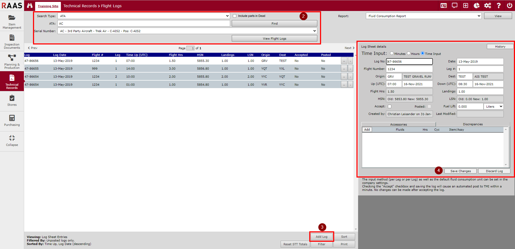Open the settings gears icon
The width and height of the screenshot is (515, 249).
[488, 5]
